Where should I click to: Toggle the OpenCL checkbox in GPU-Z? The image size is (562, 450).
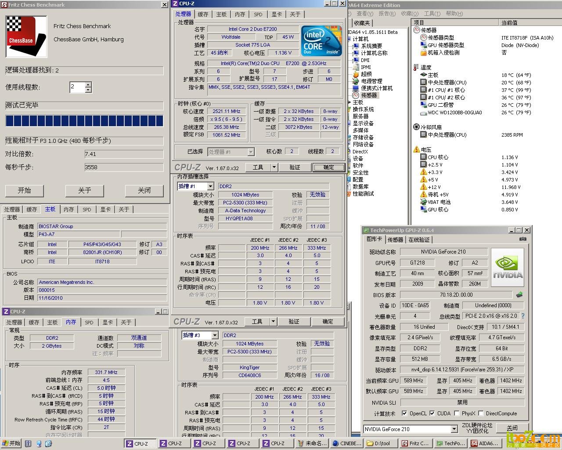[404, 414]
